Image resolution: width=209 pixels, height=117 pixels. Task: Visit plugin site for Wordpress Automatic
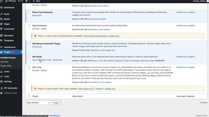click(x=108, y=50)
